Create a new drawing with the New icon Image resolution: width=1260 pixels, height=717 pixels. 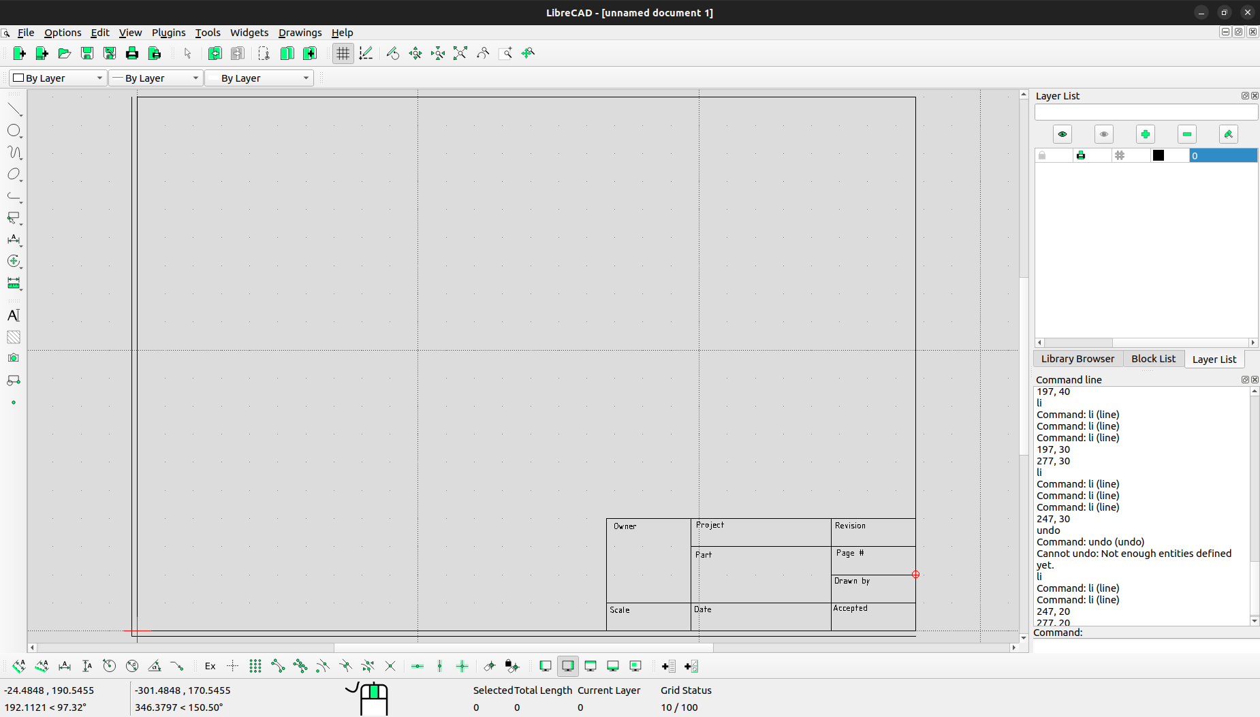pyautogui.click(x=19, y=53)
